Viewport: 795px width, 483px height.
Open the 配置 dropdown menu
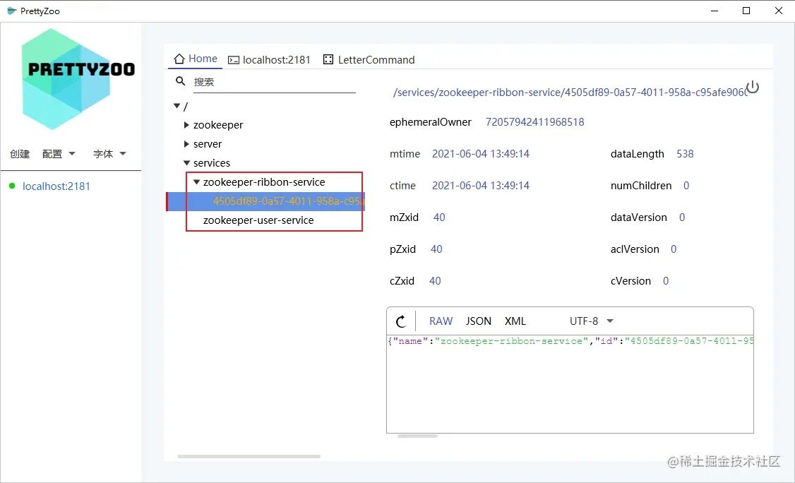[59, 154]
